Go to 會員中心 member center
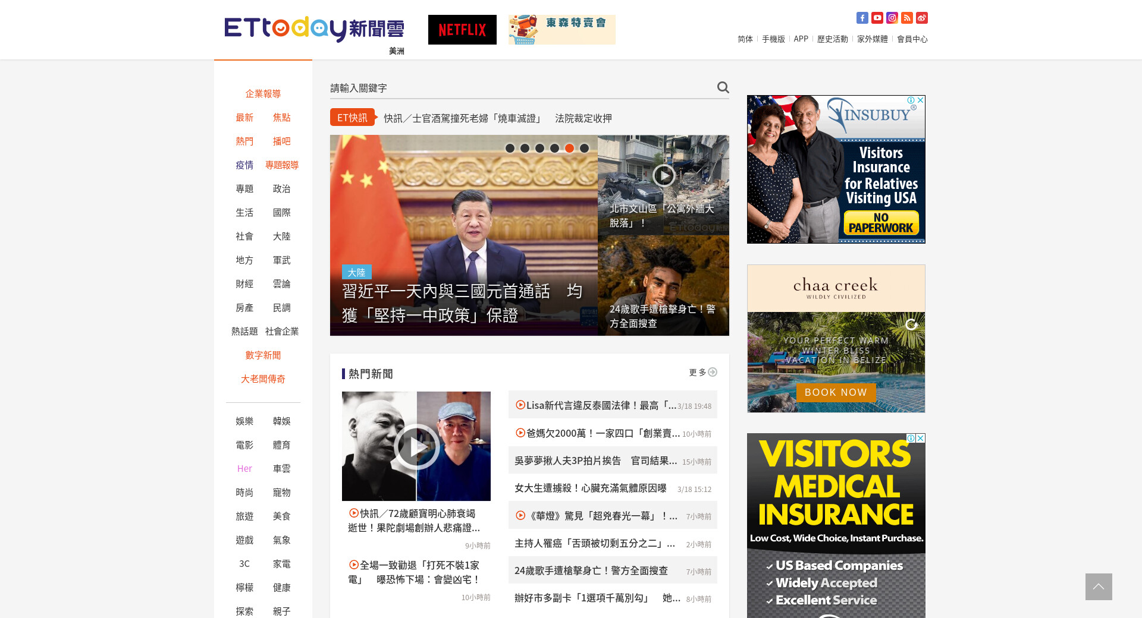 [x=912, y=39]
